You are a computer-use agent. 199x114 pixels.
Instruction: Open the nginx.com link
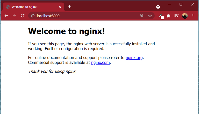100,63
